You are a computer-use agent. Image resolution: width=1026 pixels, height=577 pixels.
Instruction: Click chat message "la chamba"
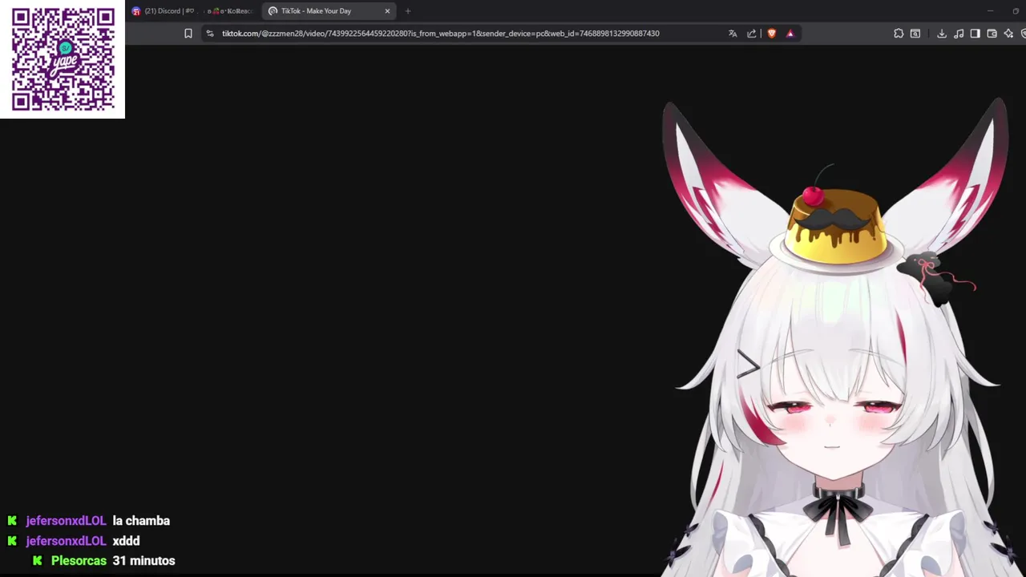pos(141,521)
